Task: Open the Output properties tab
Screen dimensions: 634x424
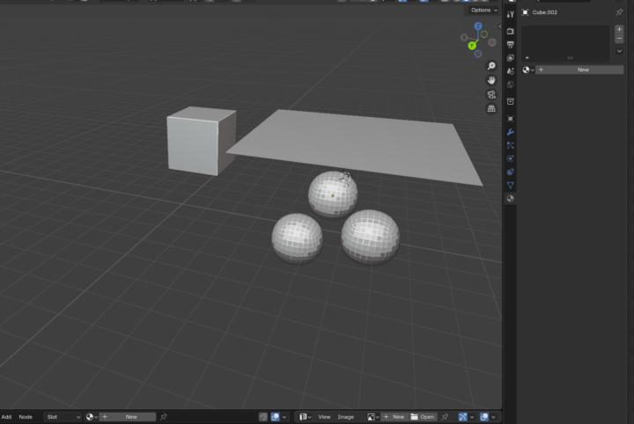Action: coord(510,44)
